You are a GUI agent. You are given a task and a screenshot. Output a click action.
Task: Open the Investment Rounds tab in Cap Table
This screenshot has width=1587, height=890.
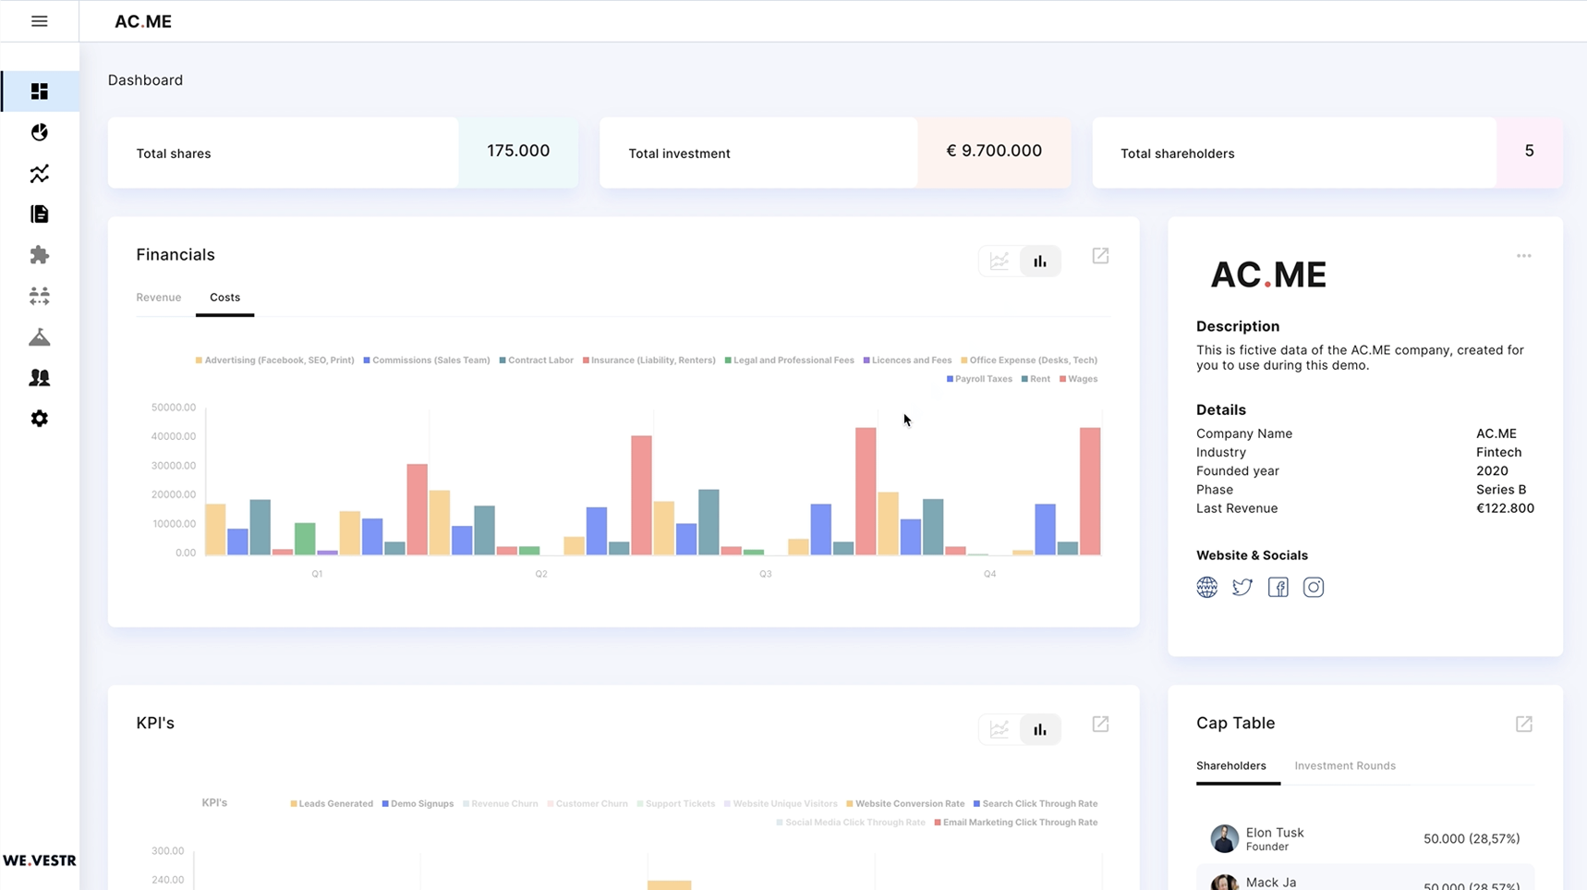pyautogui.click(x=1345, y=765)
